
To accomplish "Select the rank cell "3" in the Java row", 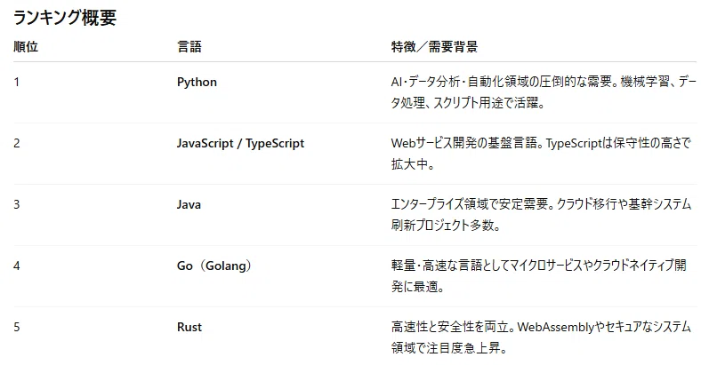I will (17, 204).
